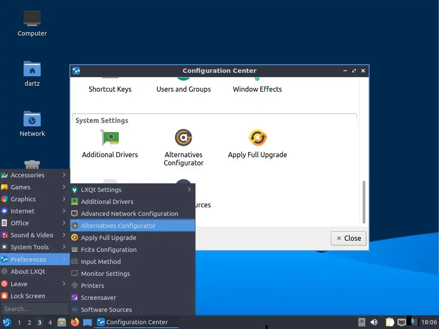Click the 18:06 clock in taskbar
Screen dimensions: 439x329
tap(429, 322)
